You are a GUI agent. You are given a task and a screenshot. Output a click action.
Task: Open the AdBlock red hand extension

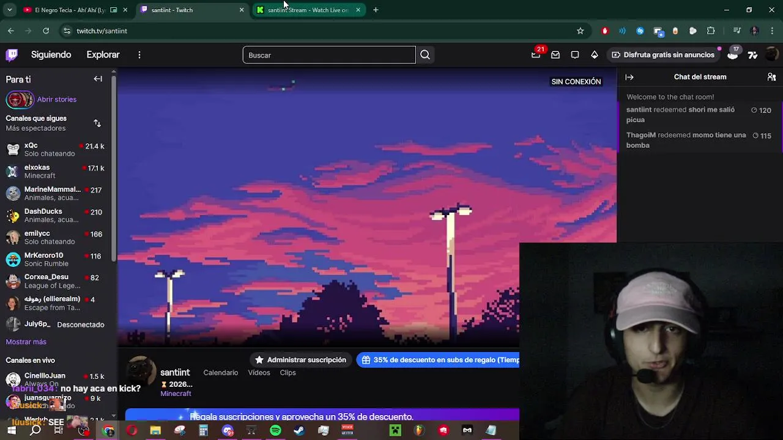[x=605, y=31]
